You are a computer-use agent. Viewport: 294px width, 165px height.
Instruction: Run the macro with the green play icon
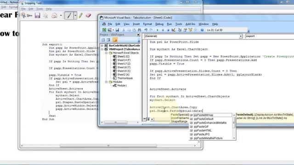pyautogui.click(x=158, y=30)
